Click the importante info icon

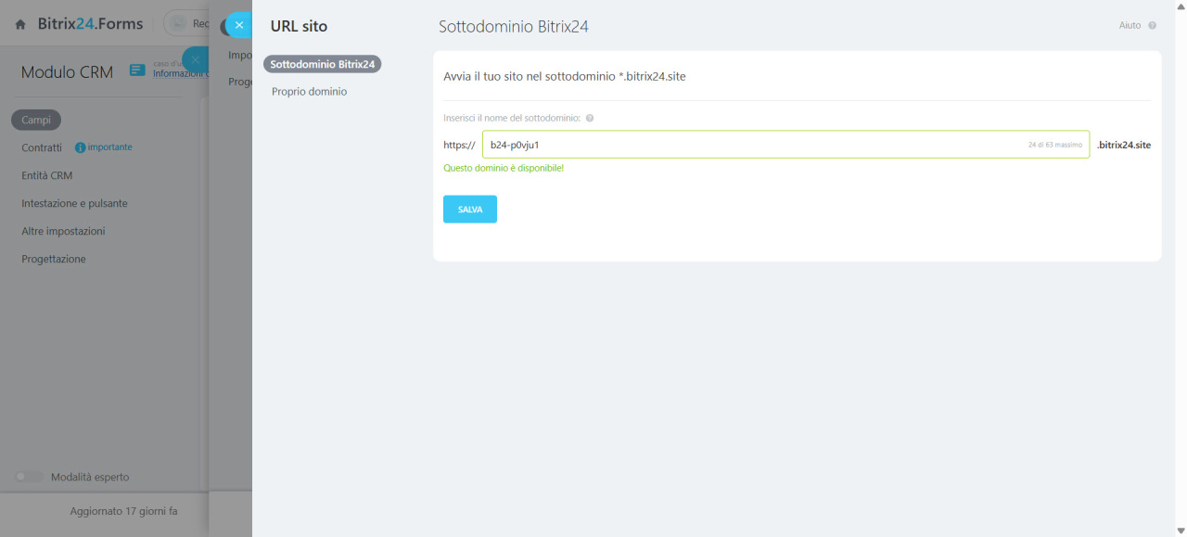(80, 147)
